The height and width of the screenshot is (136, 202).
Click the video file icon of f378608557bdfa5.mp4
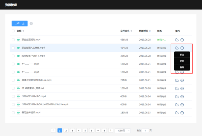pyautogui.click(x=18, y=96)
